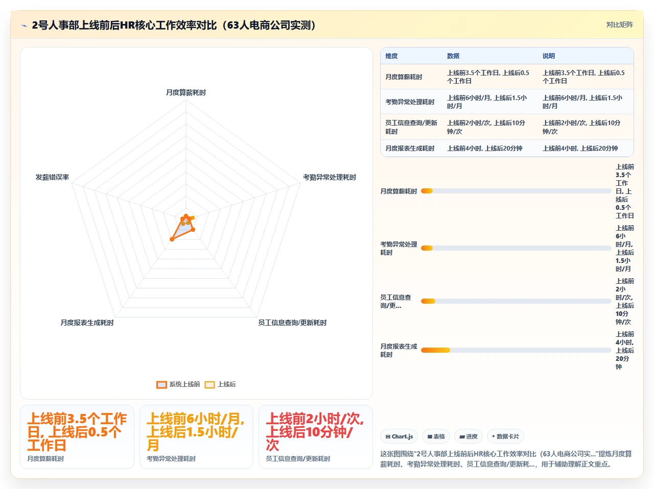Select the 表格 tag chip
654x489 pixels.
click(436, 436)
